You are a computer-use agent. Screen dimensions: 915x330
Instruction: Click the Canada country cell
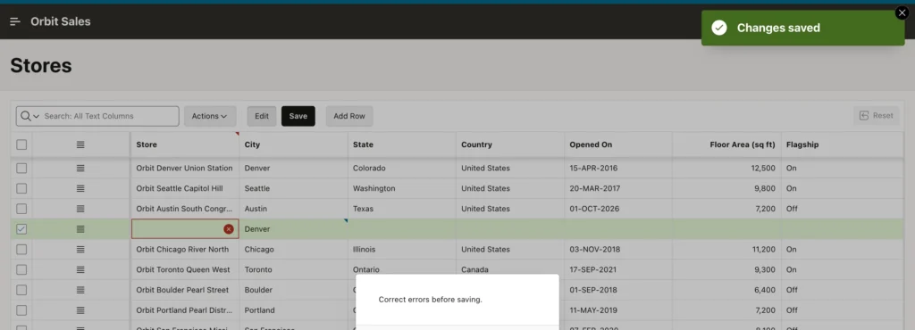[510, 269]
